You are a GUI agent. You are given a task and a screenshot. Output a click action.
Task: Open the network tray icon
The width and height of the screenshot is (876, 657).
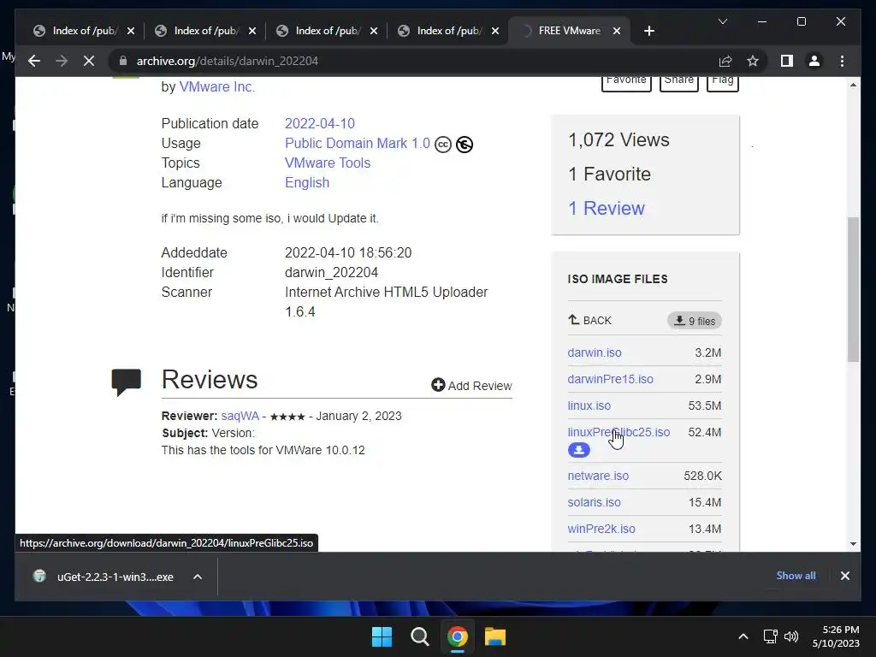click(771, 636)
